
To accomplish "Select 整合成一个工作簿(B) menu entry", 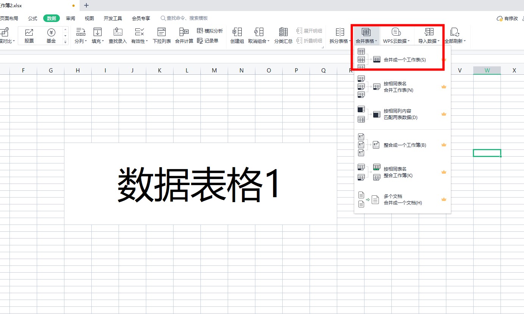I will [404, 145].
